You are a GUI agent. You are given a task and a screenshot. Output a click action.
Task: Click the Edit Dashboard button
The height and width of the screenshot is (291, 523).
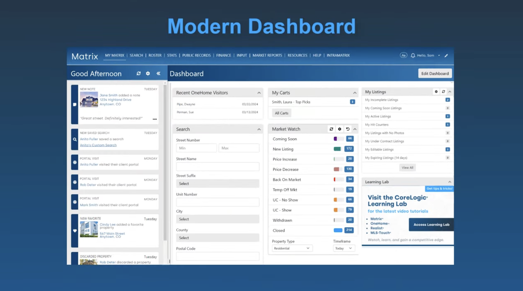[x=435, y=73]
